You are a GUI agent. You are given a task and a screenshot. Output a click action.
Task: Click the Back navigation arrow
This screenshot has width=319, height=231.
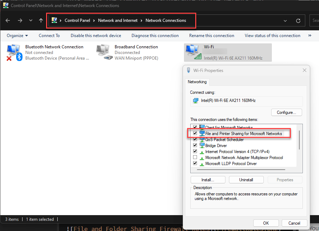pyautogui.click(x=8, y=20)
